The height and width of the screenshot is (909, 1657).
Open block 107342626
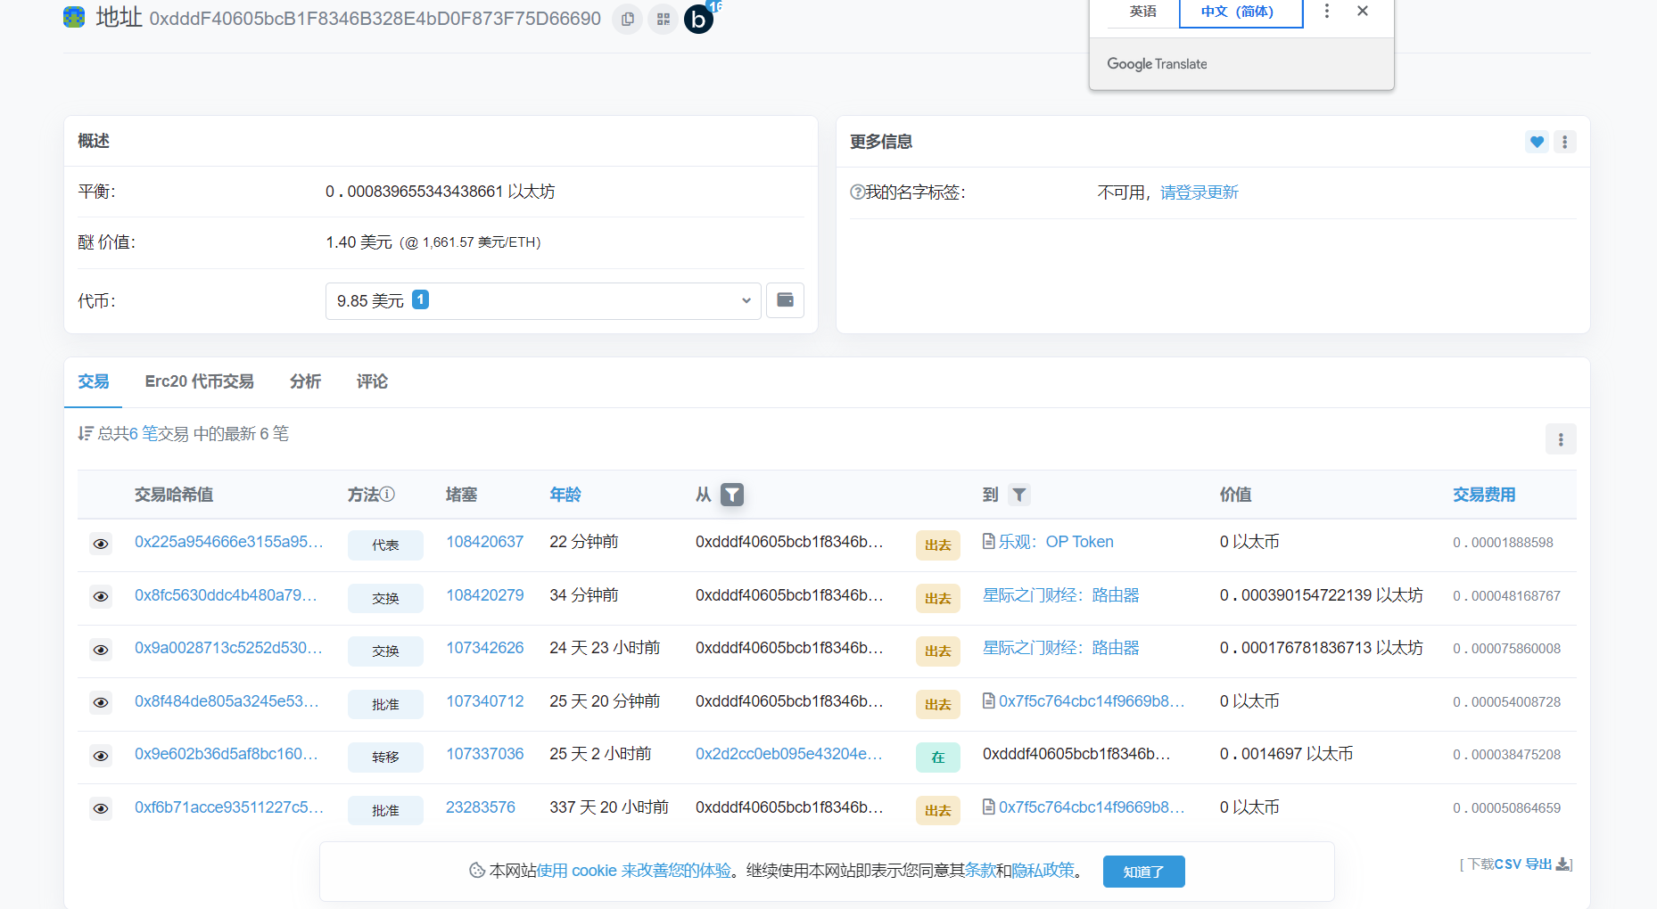click(x=485, y=648)
